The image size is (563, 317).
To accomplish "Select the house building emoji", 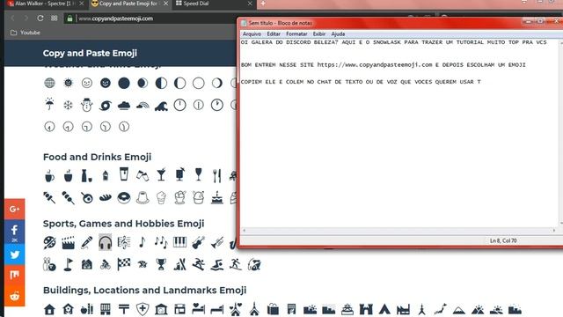I will (49, 309).
